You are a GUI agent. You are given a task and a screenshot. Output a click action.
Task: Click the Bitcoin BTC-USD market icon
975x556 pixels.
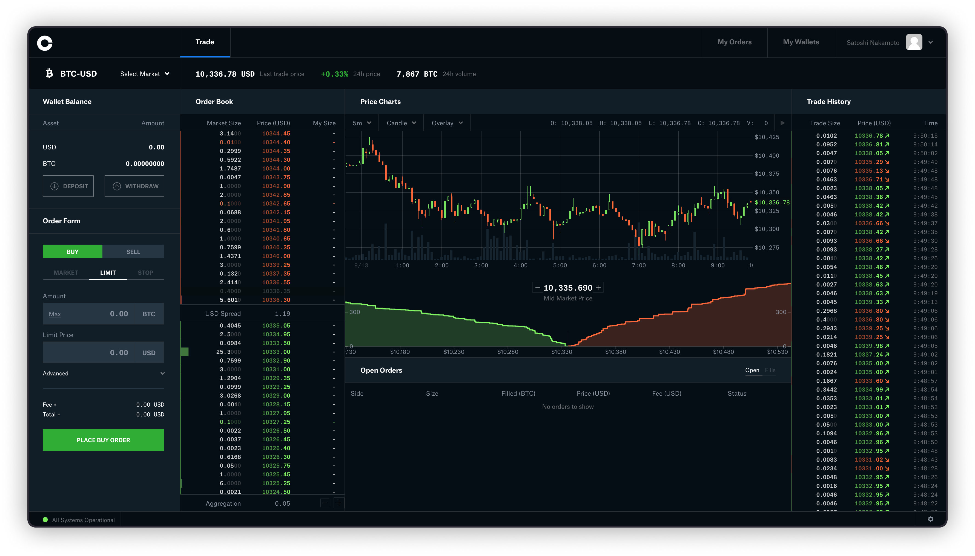coord(48,74)
